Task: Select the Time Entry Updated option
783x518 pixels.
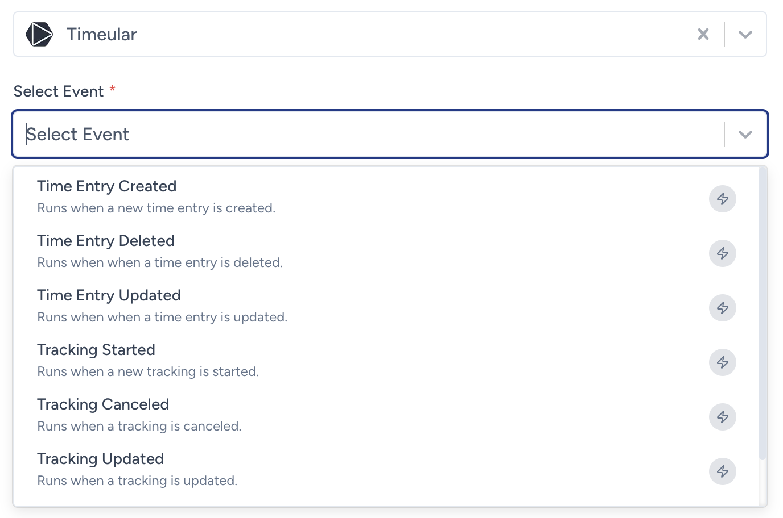Action: tap(386, 306)
